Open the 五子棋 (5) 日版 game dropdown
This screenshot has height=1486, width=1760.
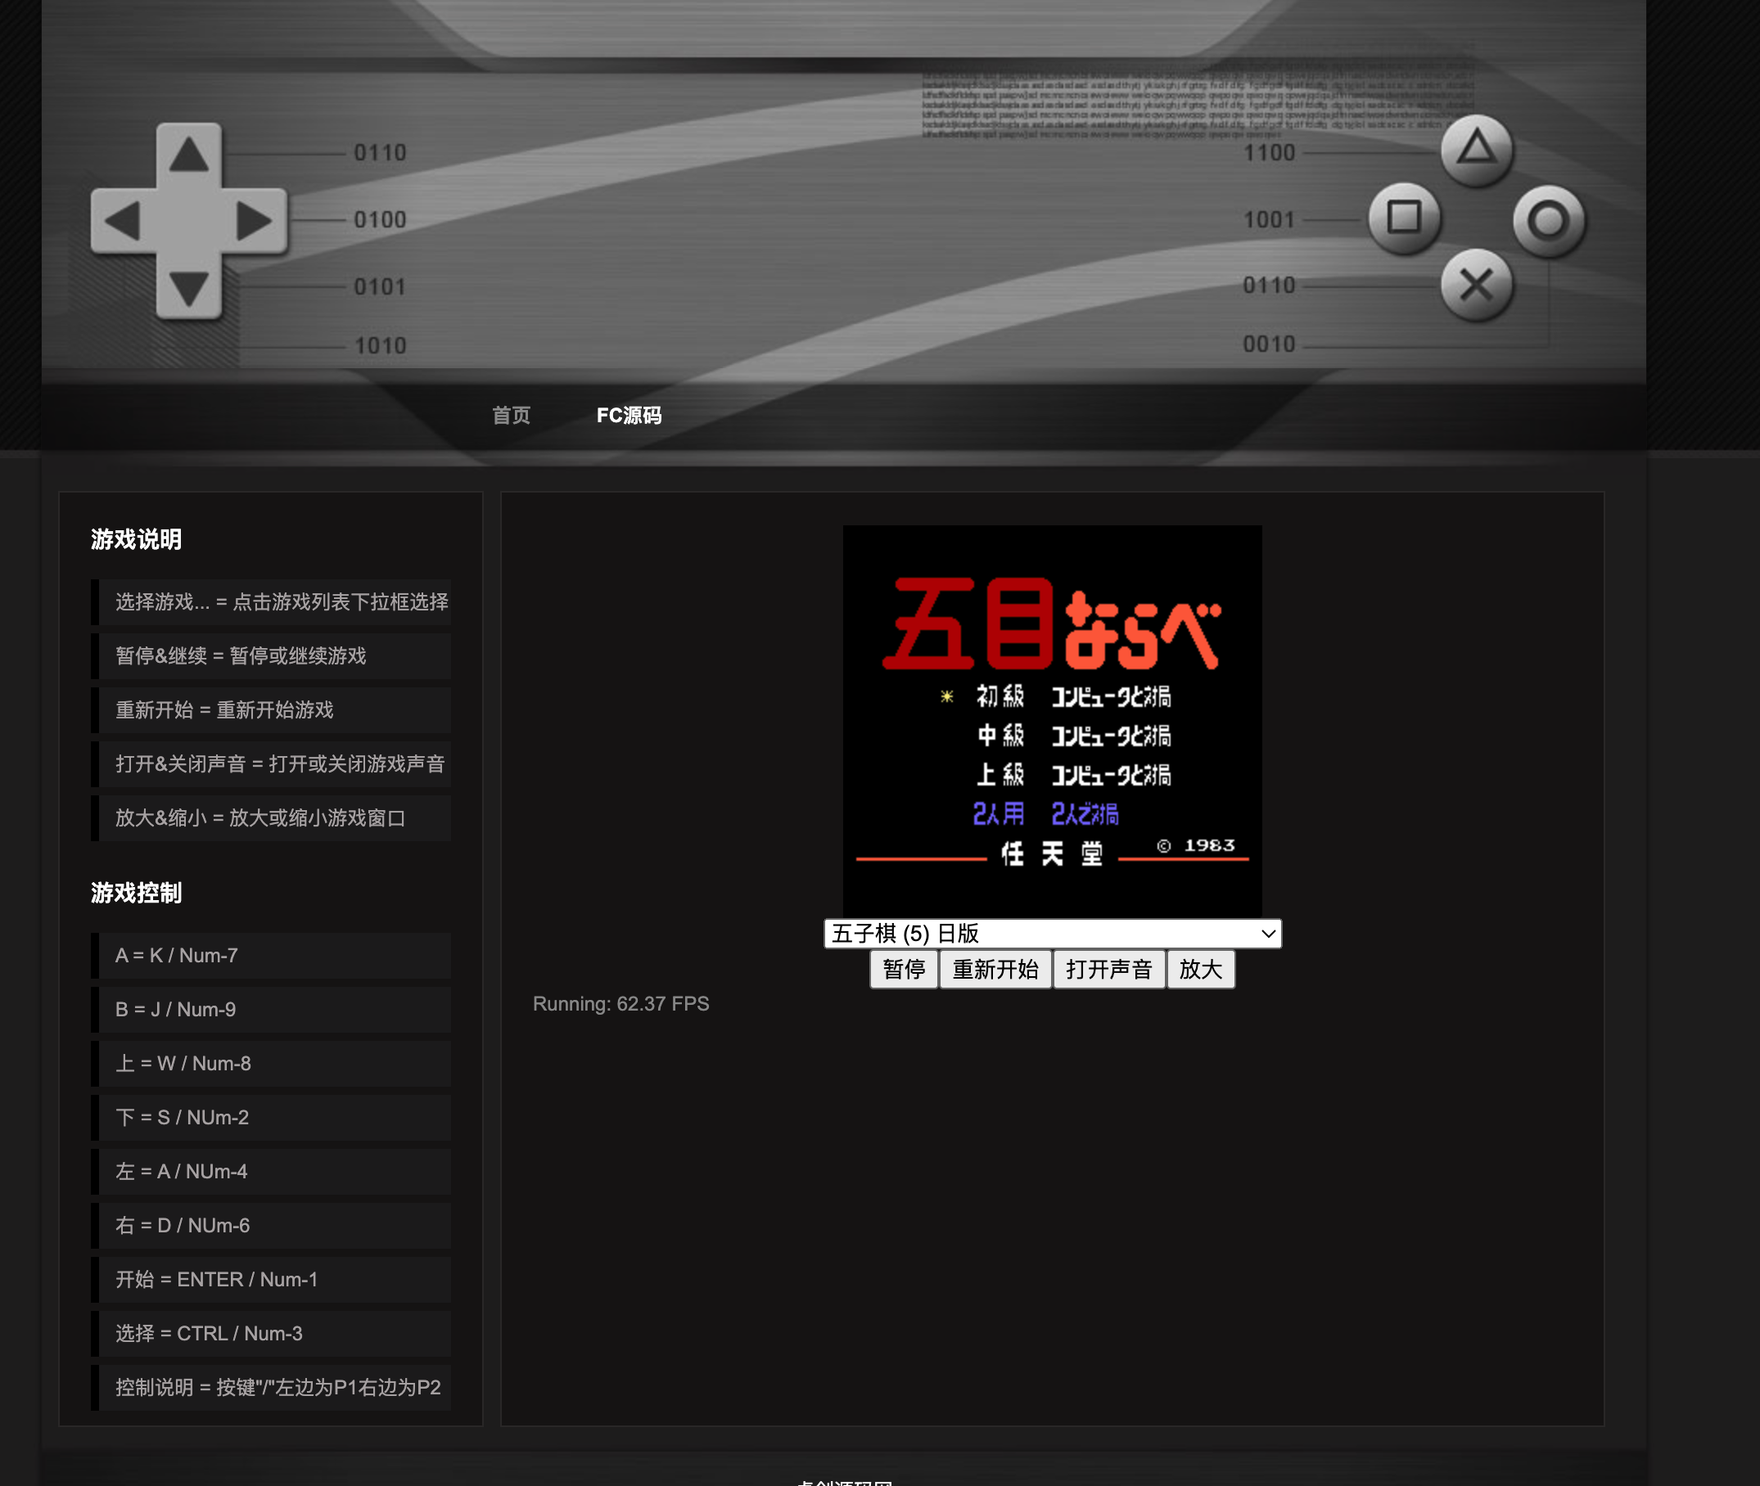tap(1052, 934)
